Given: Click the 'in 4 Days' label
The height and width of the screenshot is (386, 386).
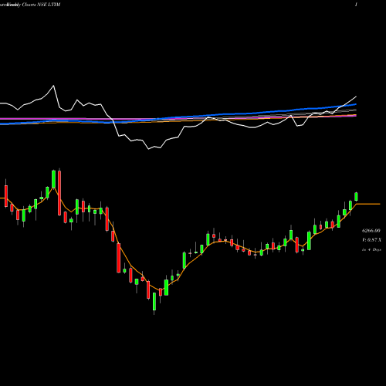Looking at the screenshot, I should (371, 249).
